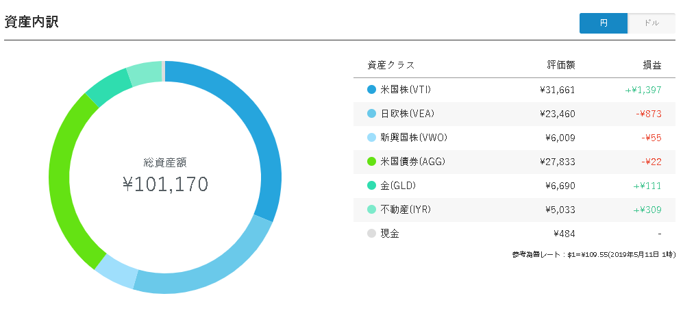This screenshot has height=309, width=683.
Task: Click the 損益 column header
Action: [652, 65]
